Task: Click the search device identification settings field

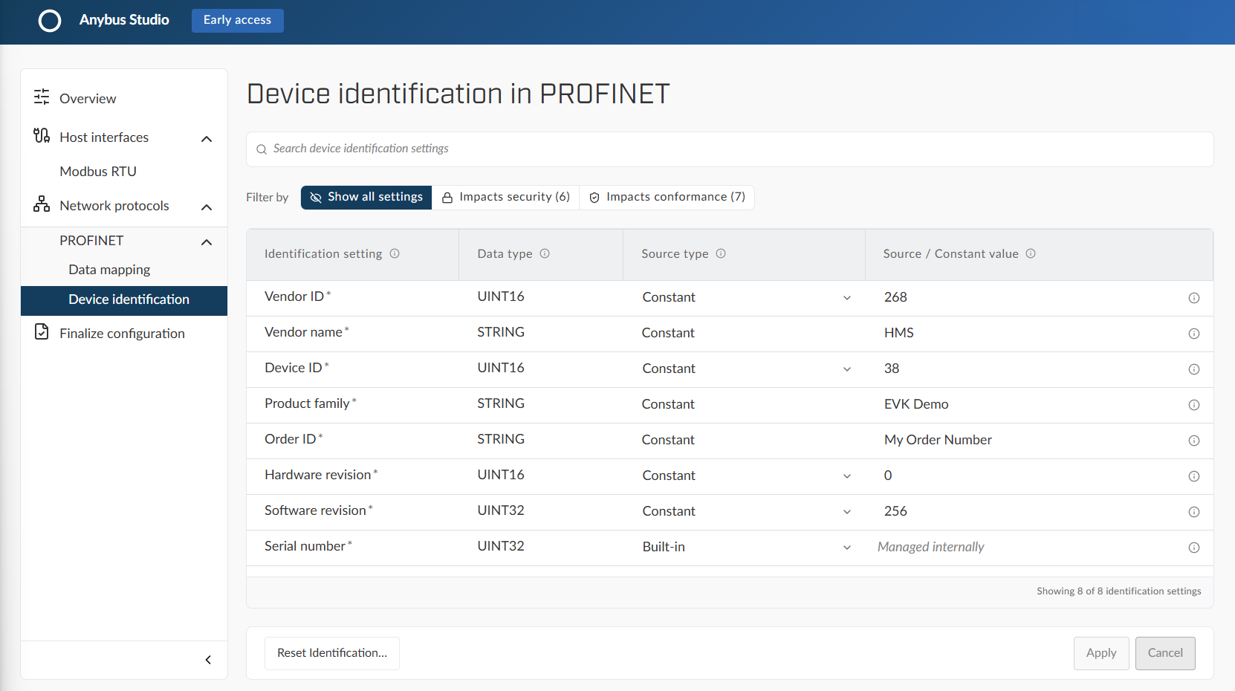Action: 730,149
